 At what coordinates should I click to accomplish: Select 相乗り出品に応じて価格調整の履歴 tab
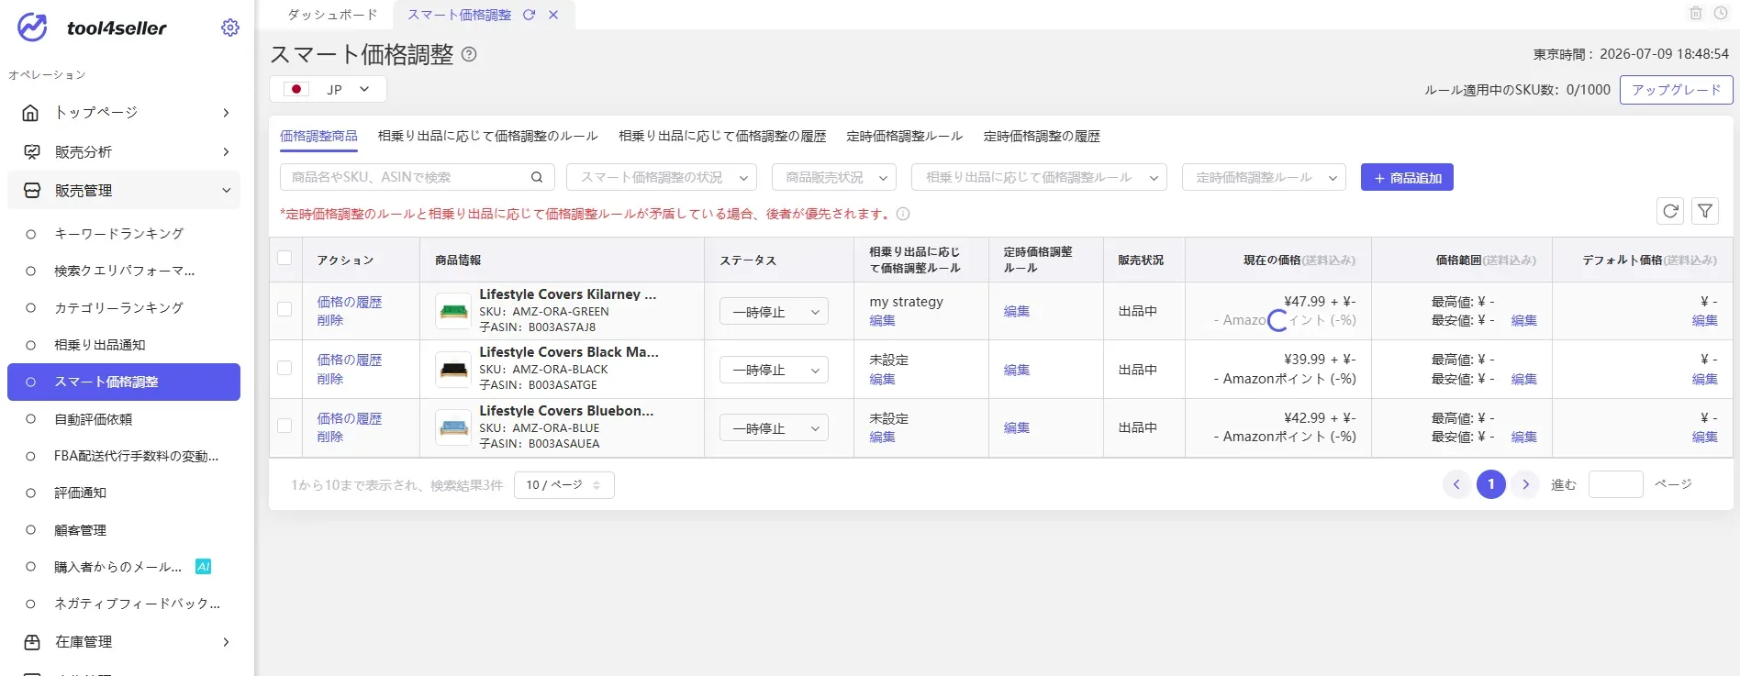722,136
